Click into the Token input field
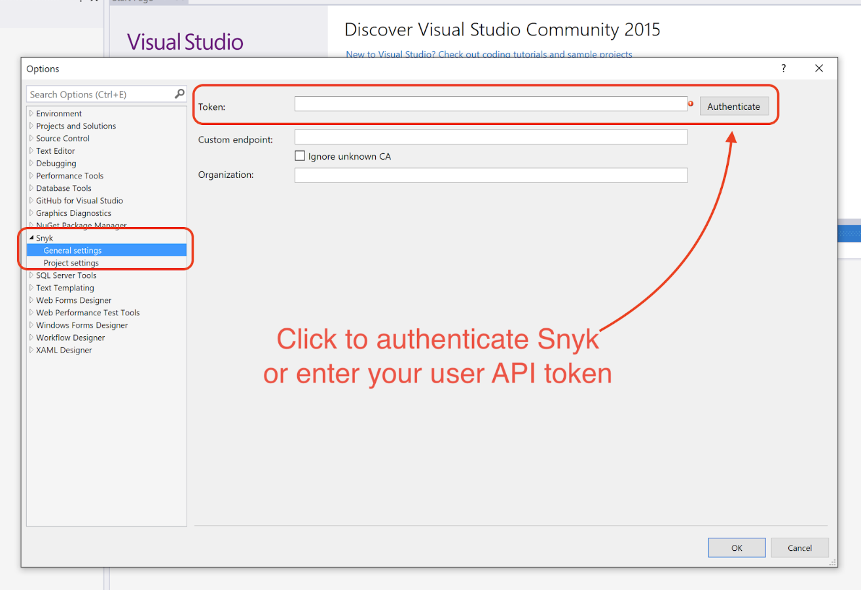Image resolution: width=861 pixels, height=590 pixels. (x=491, y=103)
